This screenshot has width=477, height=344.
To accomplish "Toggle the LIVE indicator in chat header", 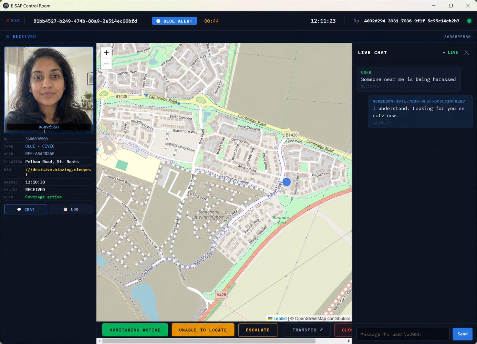I will pyautogui.click(x=450, y=52).
